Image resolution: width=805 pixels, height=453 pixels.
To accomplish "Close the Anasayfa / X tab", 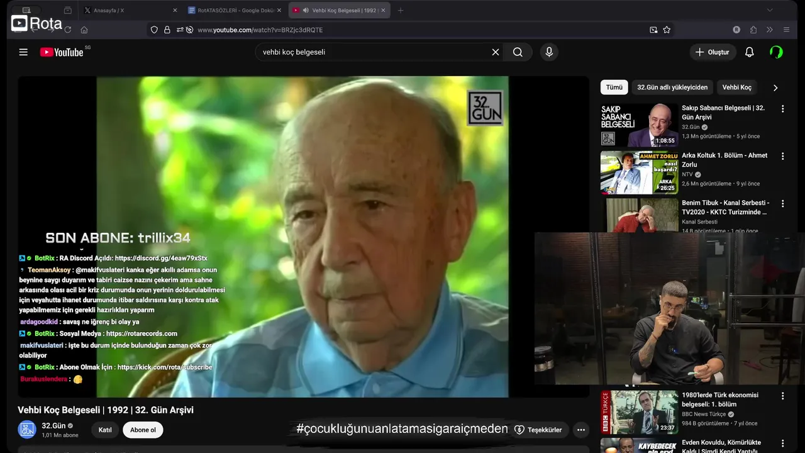I will pos(175,10).
